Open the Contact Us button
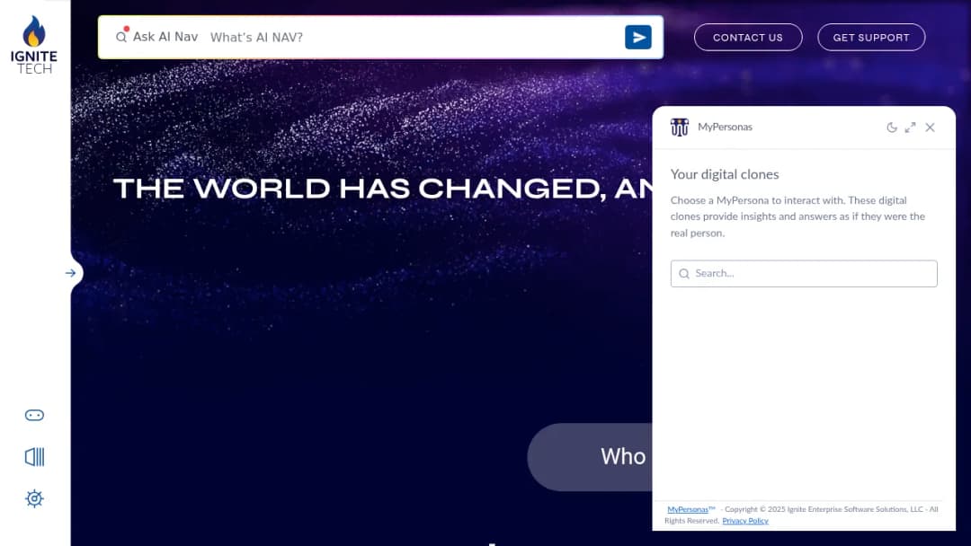Screen dimensions: 971x546 coord(748,37)
